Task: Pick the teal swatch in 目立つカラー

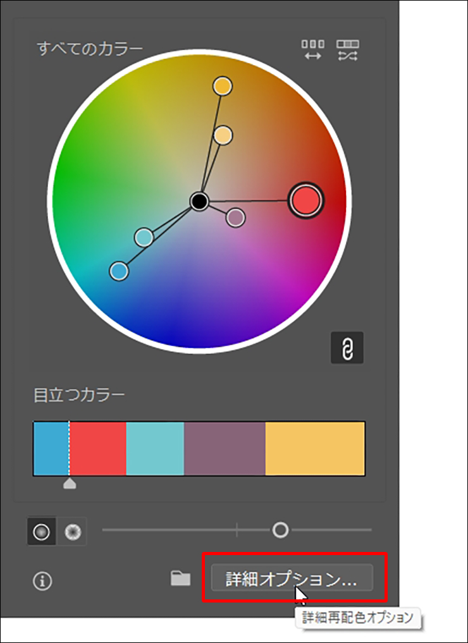Action: coord(155,449)
